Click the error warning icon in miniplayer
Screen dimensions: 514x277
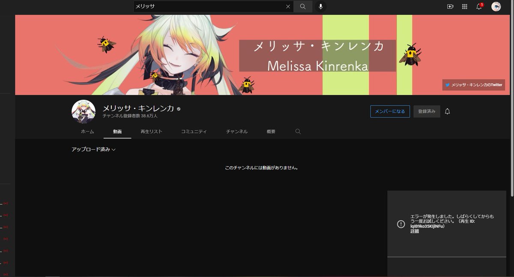click(401, 224)
